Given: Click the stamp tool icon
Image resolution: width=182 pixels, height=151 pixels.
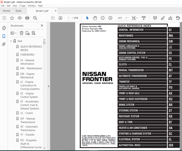Looking at the screenshot, I should tap(178, 18).
